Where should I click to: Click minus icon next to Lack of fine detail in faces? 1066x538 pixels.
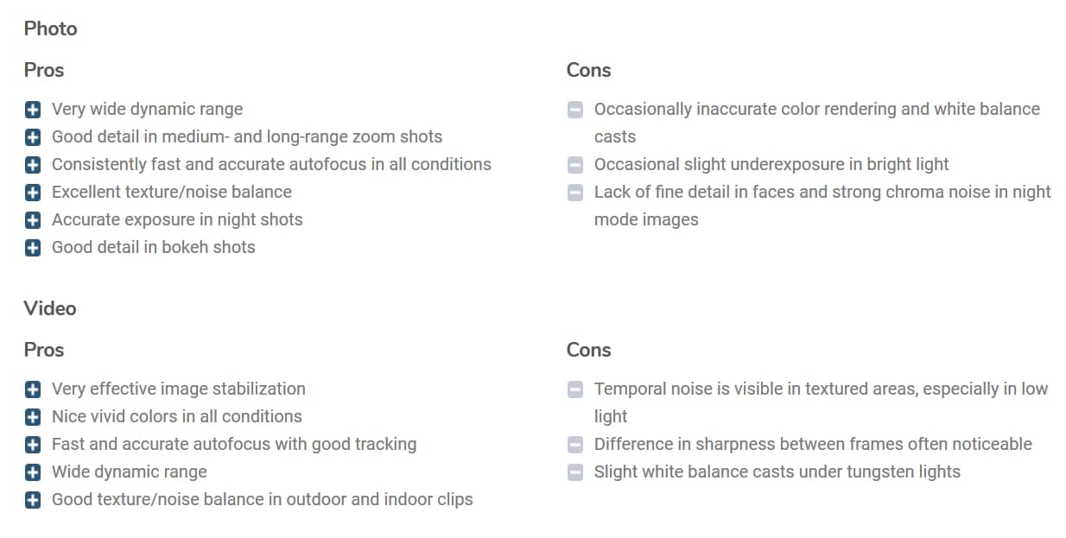point(575,193)
